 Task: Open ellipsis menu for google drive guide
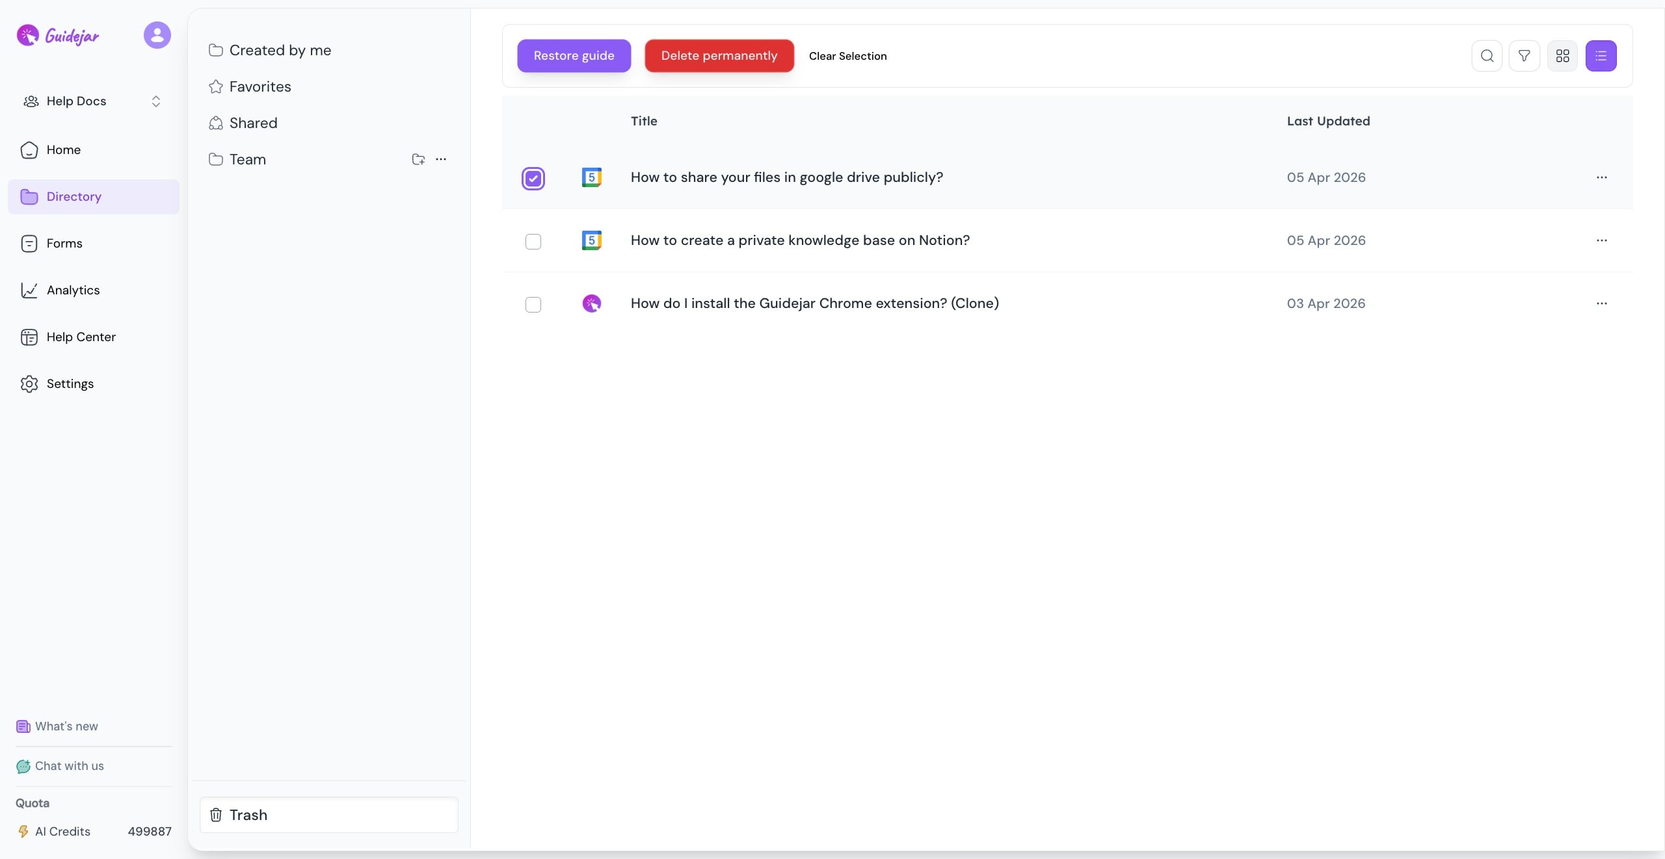[1601, 177]
